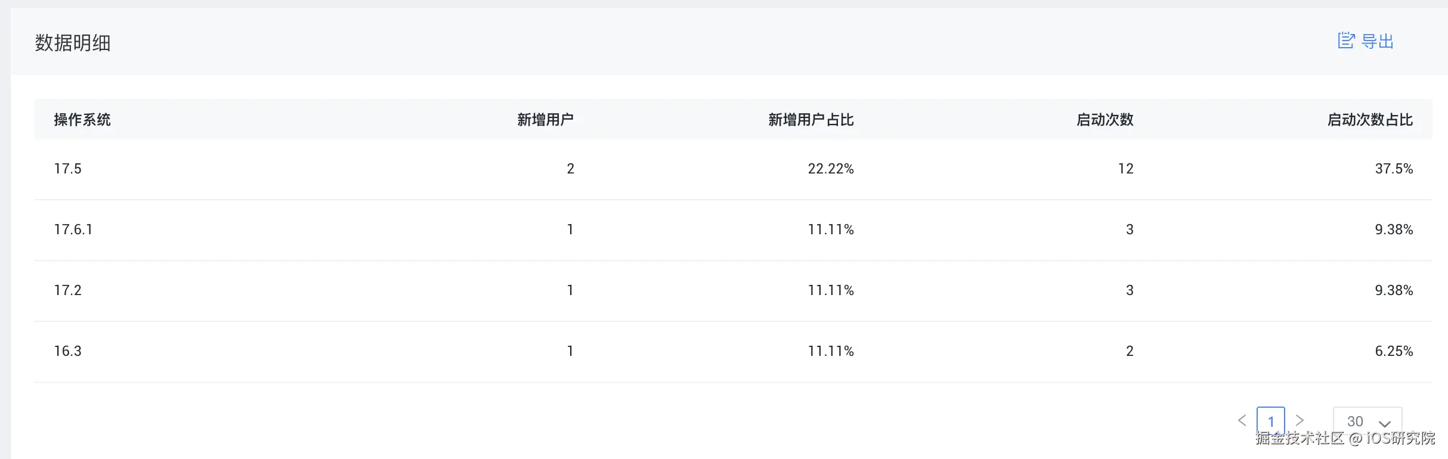Click the chevron in page size selector
Screen dimensions: 1448x459
pos(1385,423)
